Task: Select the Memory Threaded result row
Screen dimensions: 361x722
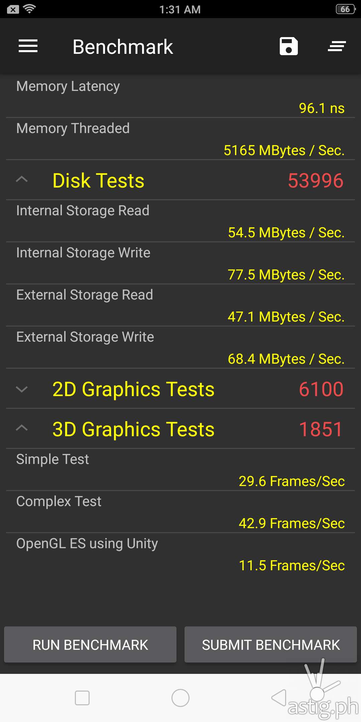Action: coord(180,139)
